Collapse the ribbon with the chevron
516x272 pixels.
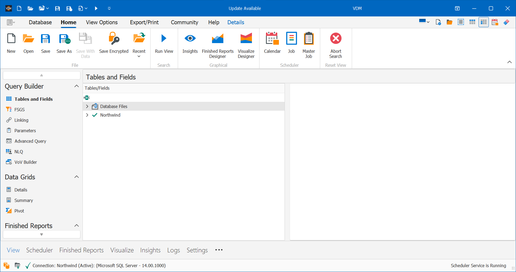510,62
